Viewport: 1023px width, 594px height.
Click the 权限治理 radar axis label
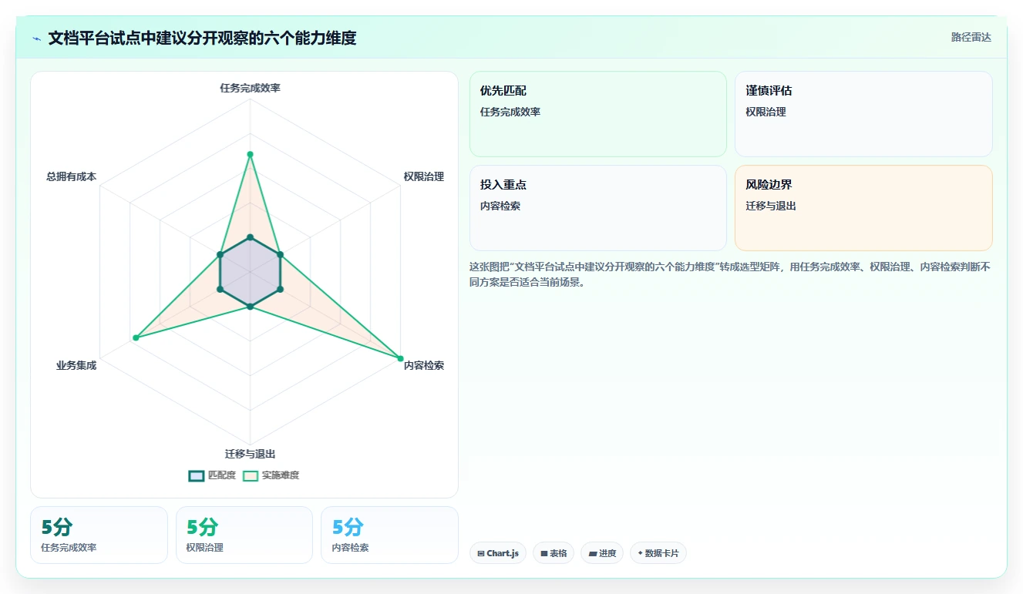424,176
